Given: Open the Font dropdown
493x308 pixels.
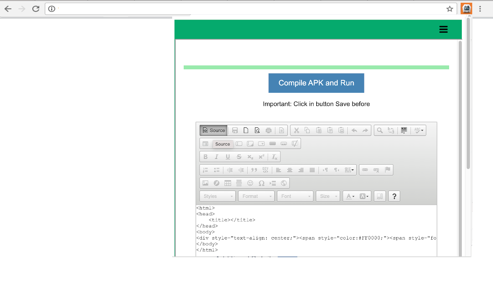Looking at the screenshot, I should point(295,196).
